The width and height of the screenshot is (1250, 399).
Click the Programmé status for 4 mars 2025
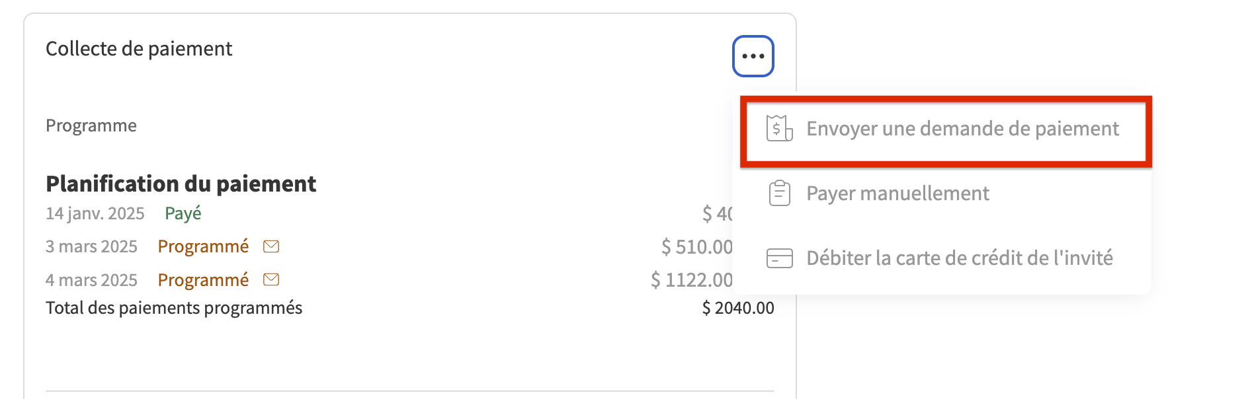tap(203, 280)
